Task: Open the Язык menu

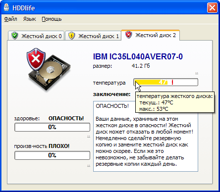Action: tap(29, 19)
